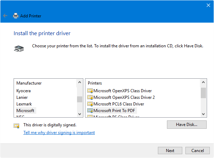
Task: Click the Manufacturer list scrollbar thumb
Action: pos(79,99)
